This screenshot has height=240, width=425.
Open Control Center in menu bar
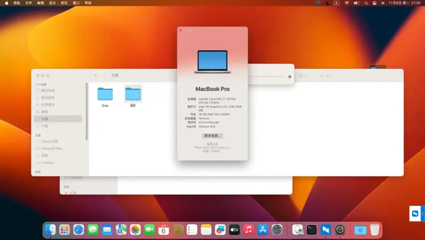375,3
